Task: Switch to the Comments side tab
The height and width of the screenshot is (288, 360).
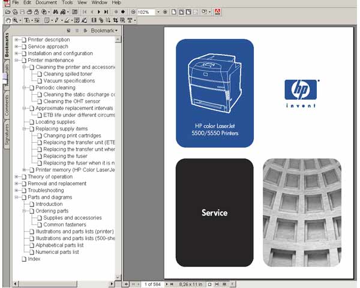Action: click(7, 106)
